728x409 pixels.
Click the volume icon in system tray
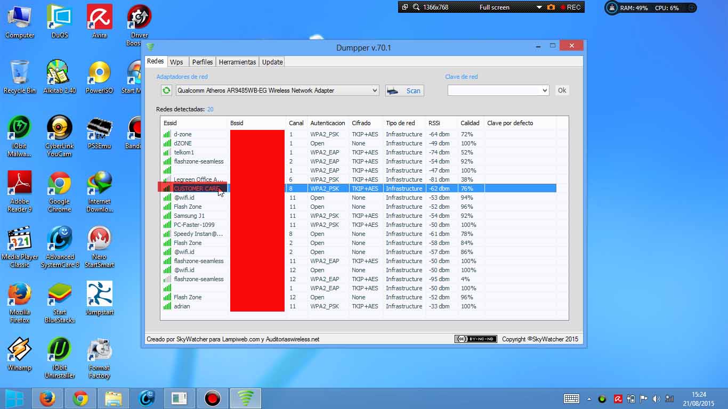click(x=657, y=399)
